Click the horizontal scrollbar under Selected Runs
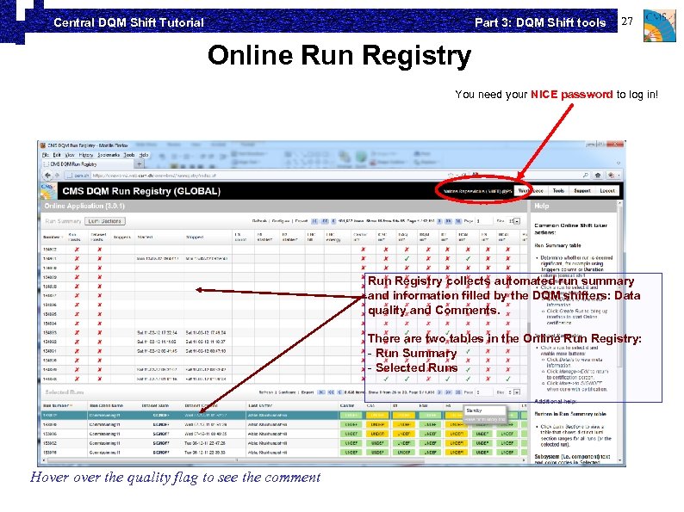The width and height of the screenshot is (684, 512). (x=283, y=460)
